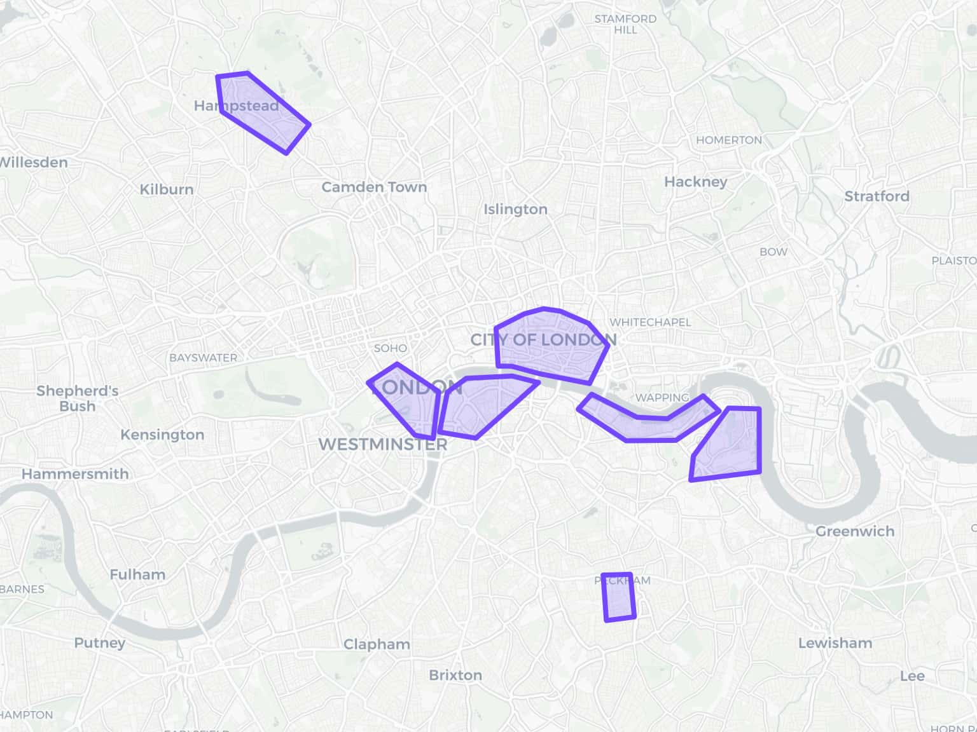Click the Whitechapel map label
Image resolution: width=977 pixels, height=732 pixels.
[x=650, y=322]
